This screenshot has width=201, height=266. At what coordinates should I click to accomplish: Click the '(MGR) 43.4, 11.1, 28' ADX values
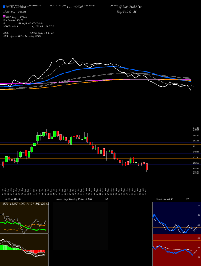[x=42, y=33]
